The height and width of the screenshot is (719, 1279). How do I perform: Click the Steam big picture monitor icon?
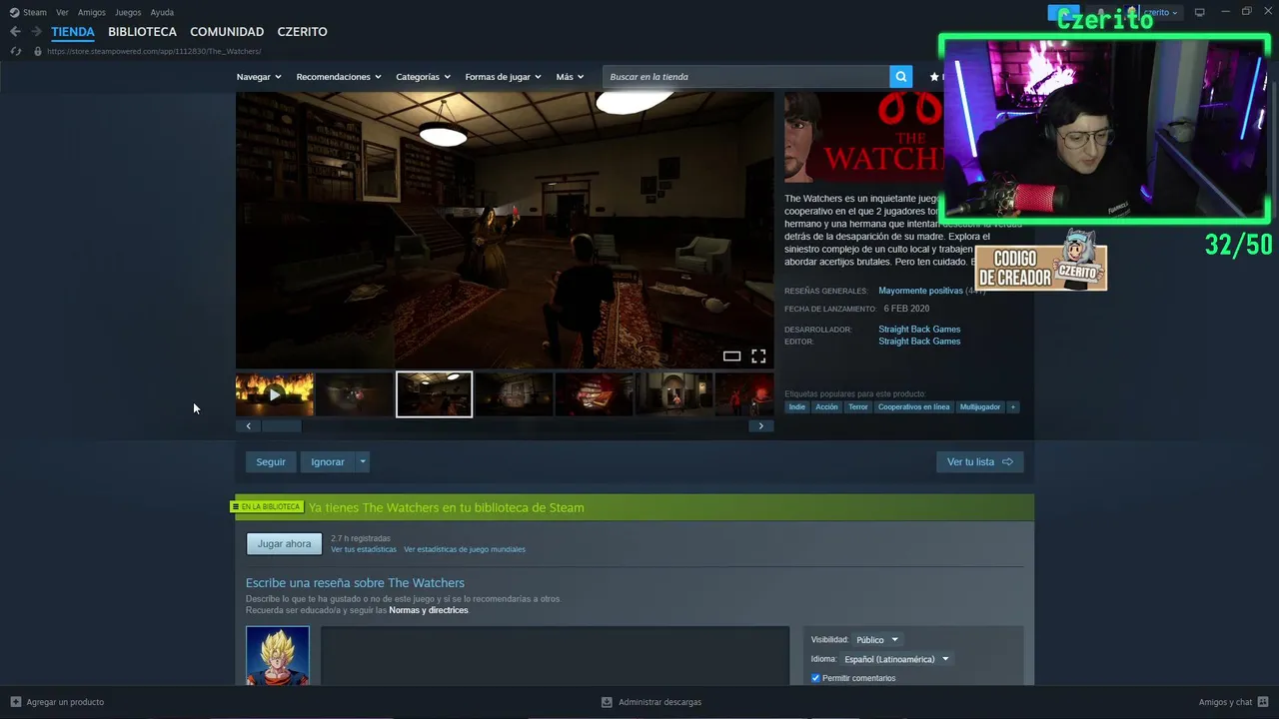1200,12
